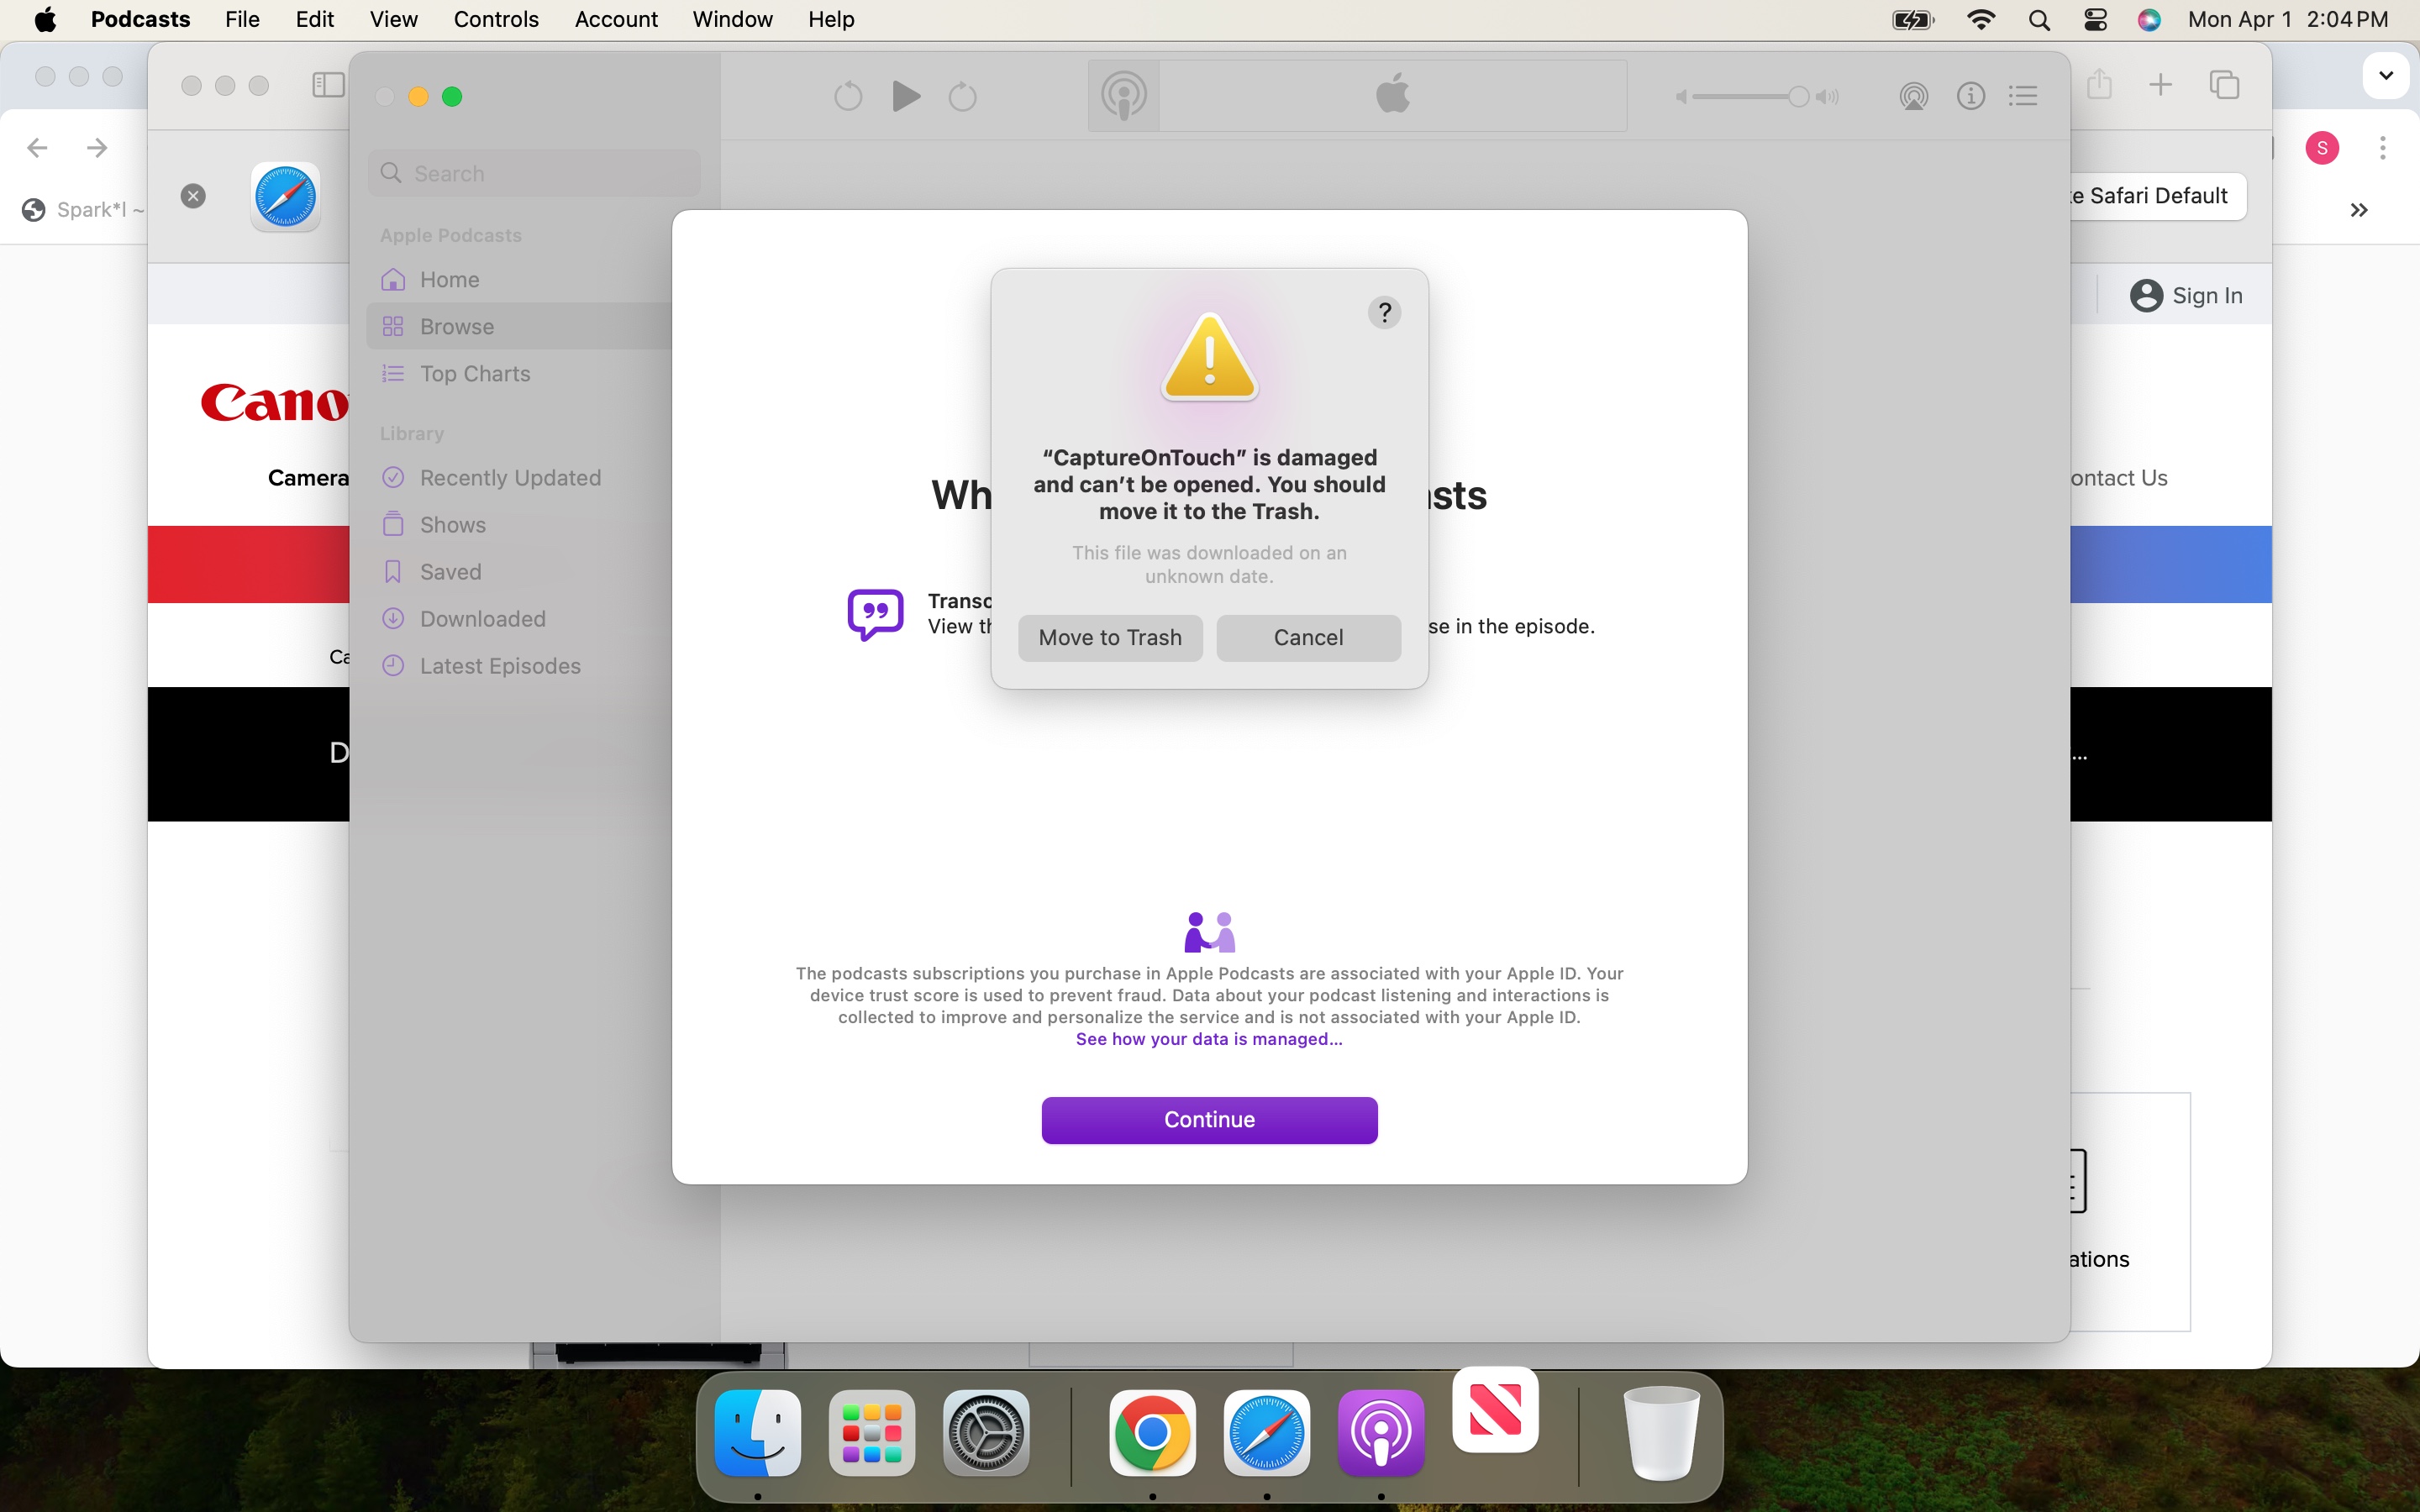The image size is (2420, 1512).
Task: Cancel the damaged app dialog
Action: coord(1307,637)
